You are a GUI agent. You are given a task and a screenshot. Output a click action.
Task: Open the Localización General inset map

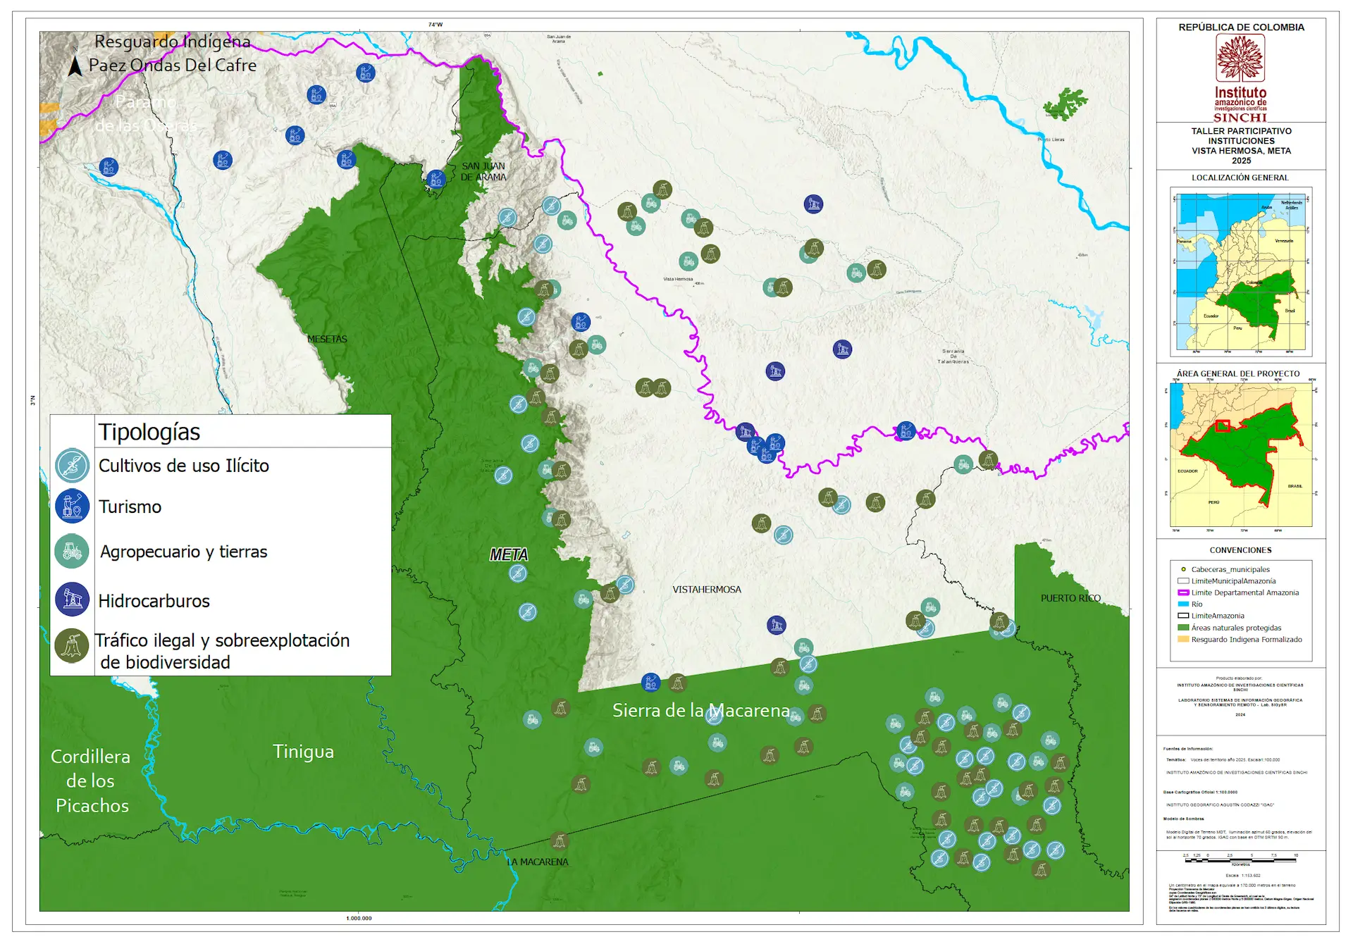tap(1240, 271)
